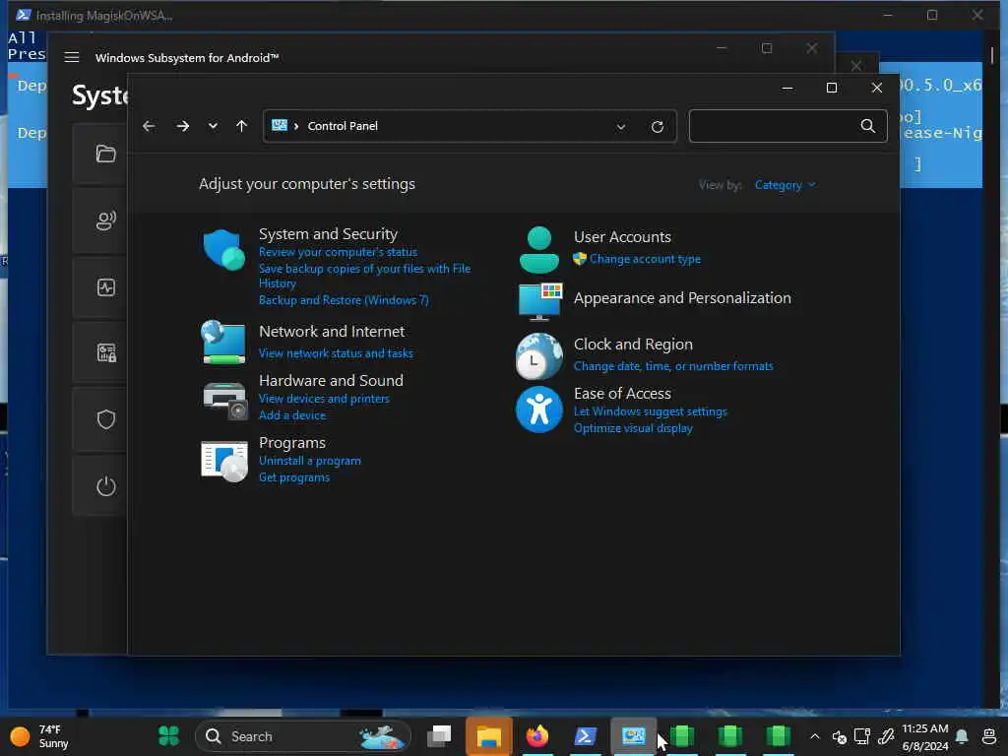Refresh the Control Panel view

(657, 127)
